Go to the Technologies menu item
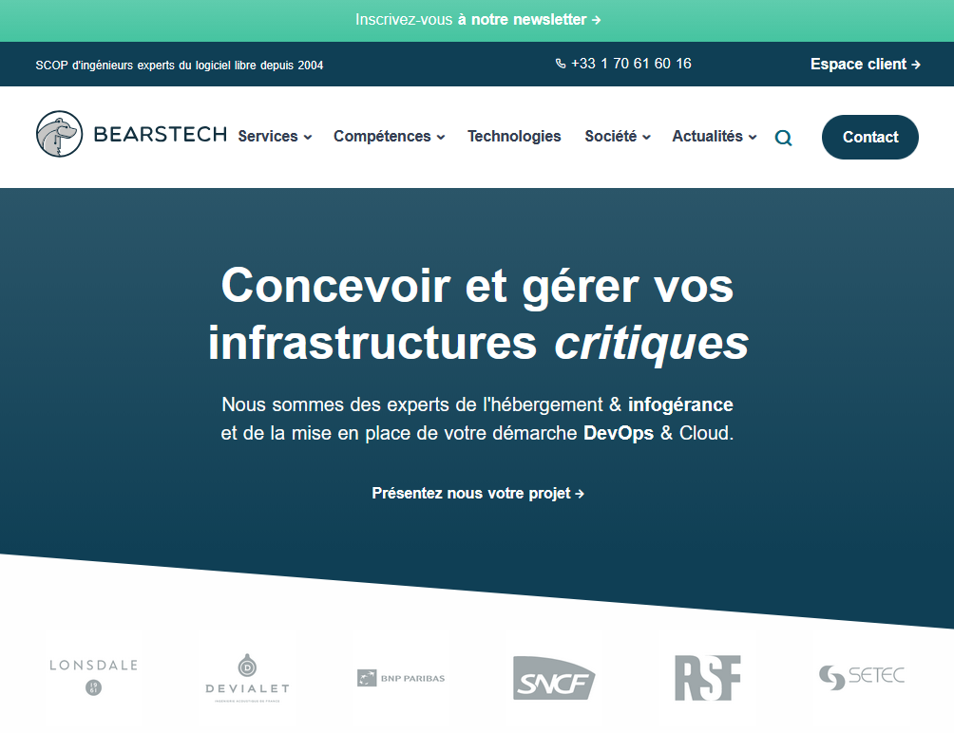Image resolution: width=954 pixels, height=733 pixels. click(514, 137)
